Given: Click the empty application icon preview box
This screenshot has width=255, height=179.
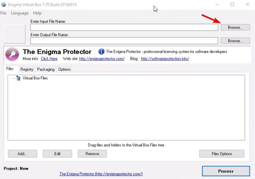Looking at the screenshot, I should click(x=14, y=34).
